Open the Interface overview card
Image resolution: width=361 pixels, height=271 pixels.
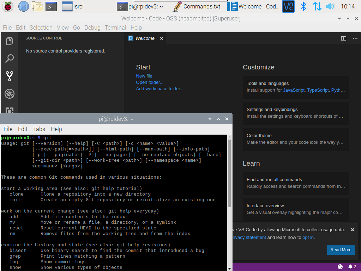tap(296, 209)
